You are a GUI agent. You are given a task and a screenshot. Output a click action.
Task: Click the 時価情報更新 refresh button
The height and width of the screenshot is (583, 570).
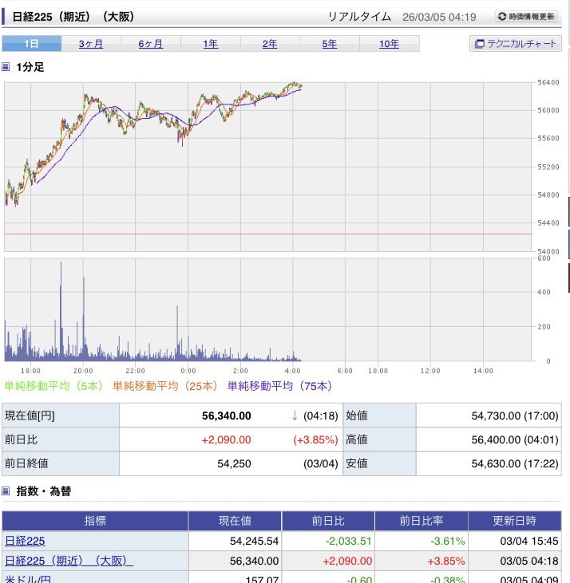pos(526,17)
